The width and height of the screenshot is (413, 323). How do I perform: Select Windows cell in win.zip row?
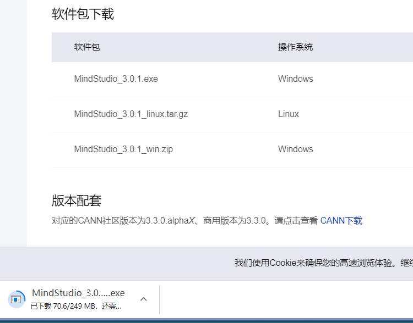(x=295, y=149)
